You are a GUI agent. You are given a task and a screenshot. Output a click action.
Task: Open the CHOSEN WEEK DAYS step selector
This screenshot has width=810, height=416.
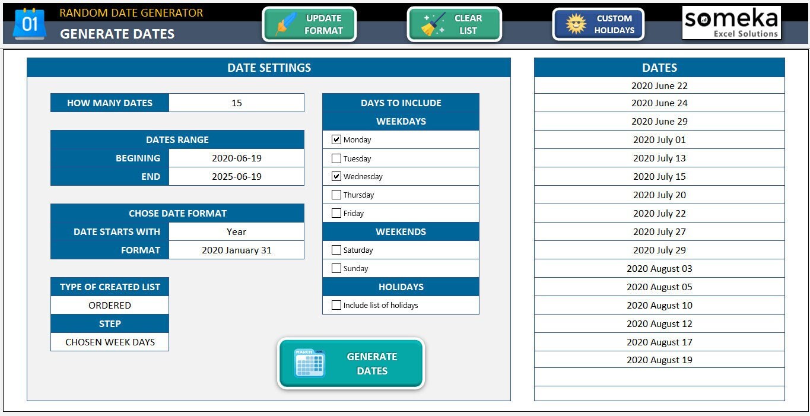point(110,342)
